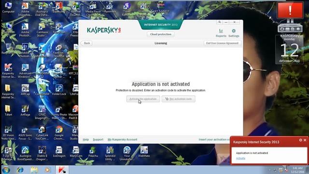Open Windows Media Player from taskbar
The image size is (309, 174).
coord(47,170)
